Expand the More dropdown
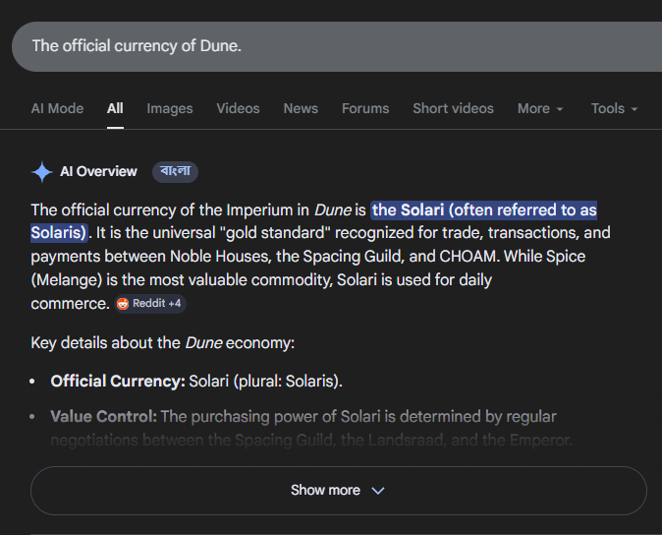 tap(540, 108)
